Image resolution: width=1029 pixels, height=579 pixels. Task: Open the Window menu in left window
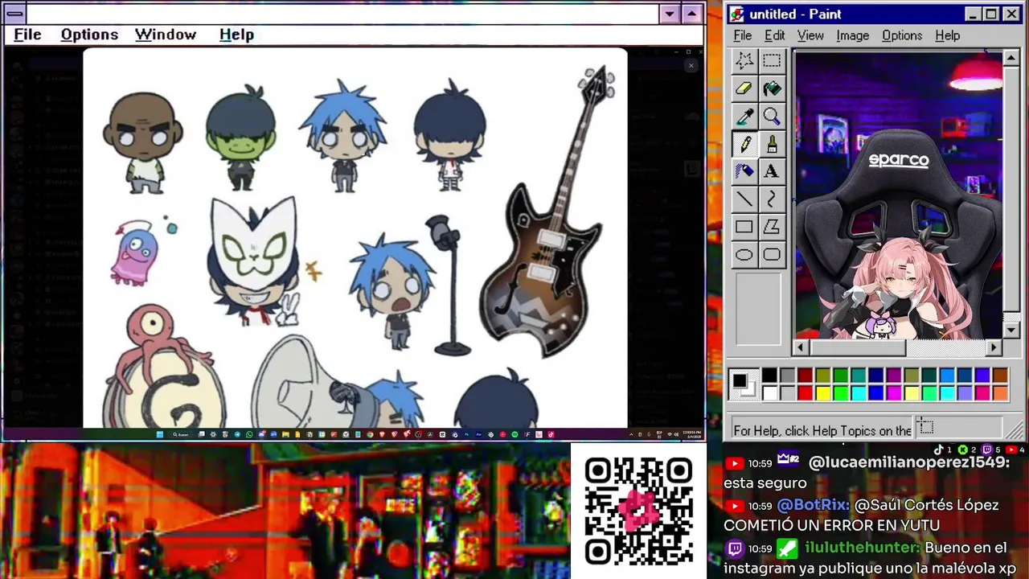pyautogui.click(x=166, y=35)
